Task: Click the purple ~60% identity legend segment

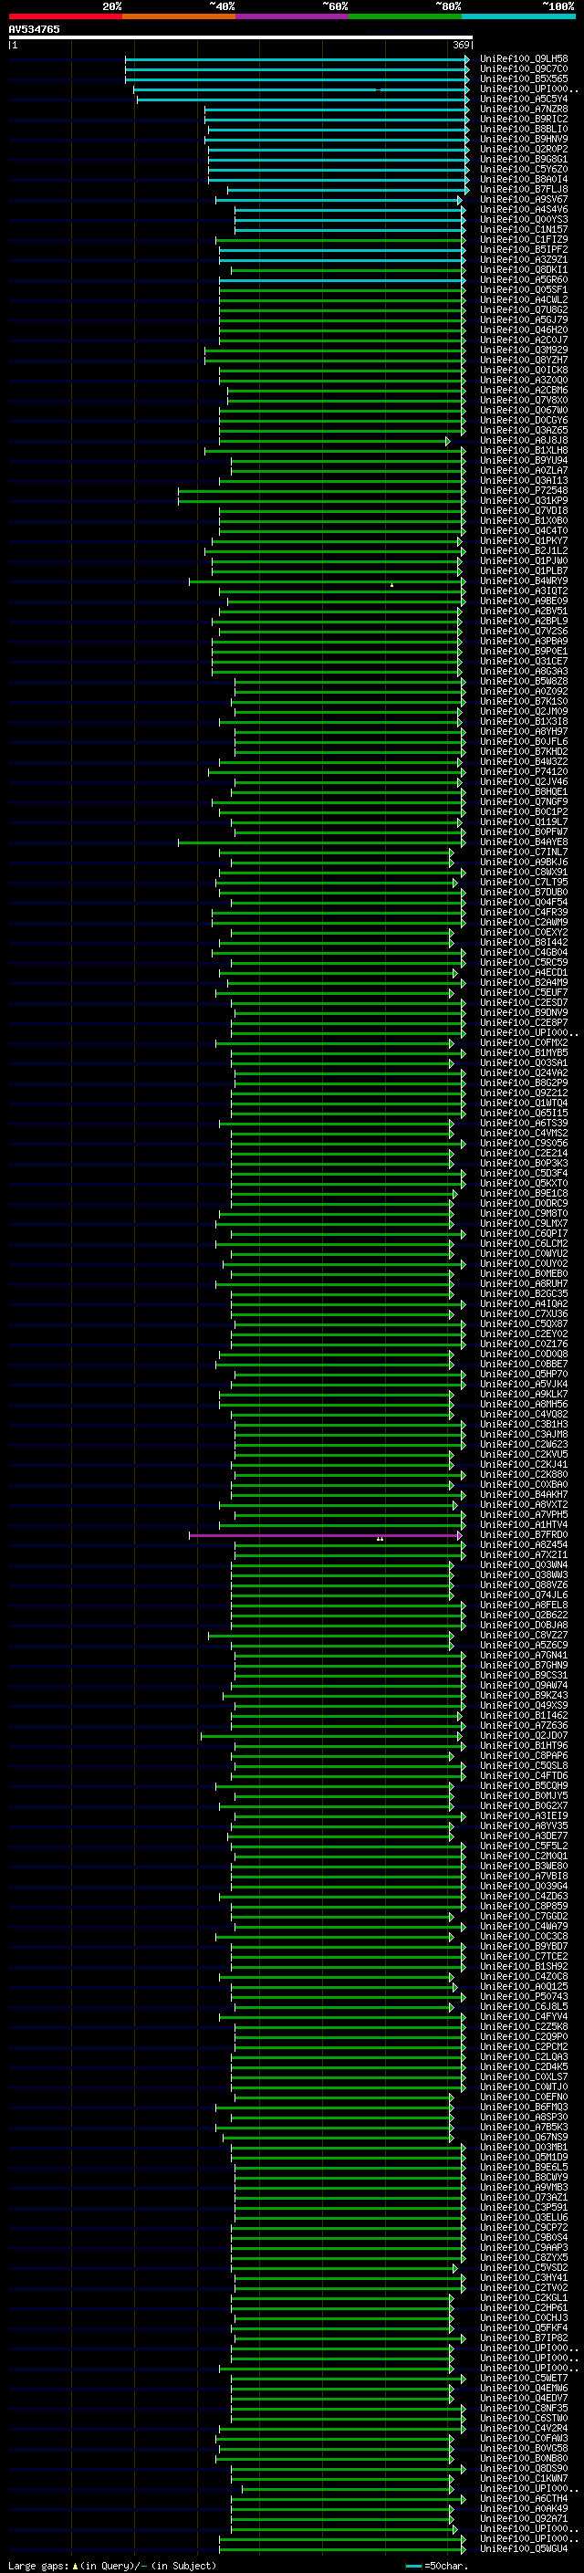Action: click(291, 16)
